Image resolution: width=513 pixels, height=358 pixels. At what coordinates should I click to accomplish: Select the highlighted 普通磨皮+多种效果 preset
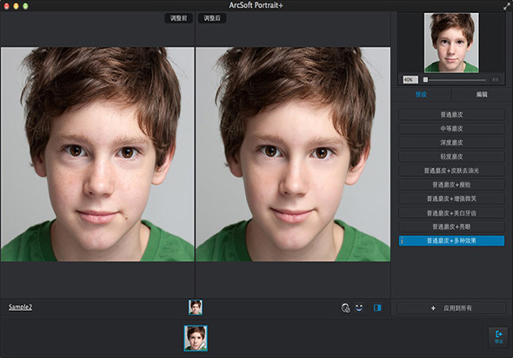[x=451, y=241]
